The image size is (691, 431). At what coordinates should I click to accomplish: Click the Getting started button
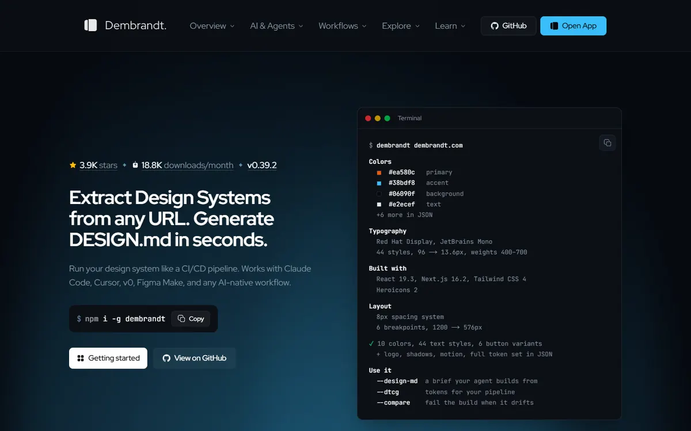(108, 358)
